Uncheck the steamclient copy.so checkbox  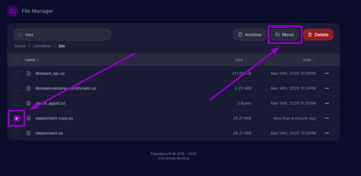[17, 118]
